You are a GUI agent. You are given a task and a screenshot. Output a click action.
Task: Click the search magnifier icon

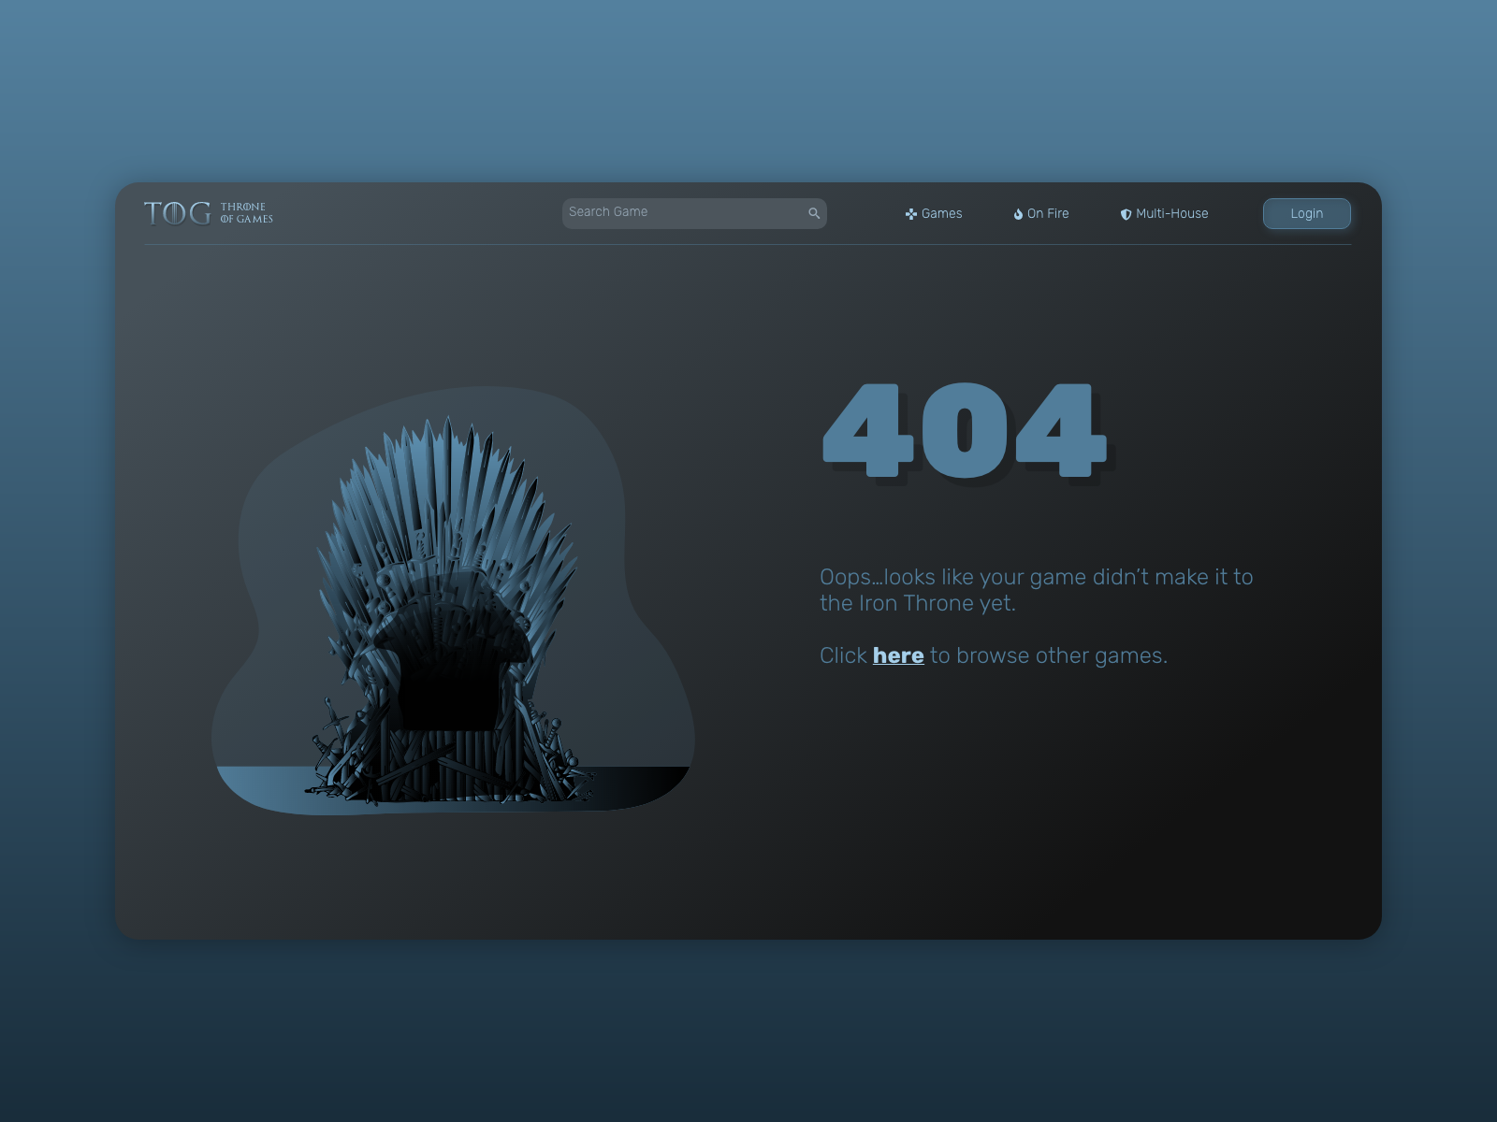(x=814, y=213)
